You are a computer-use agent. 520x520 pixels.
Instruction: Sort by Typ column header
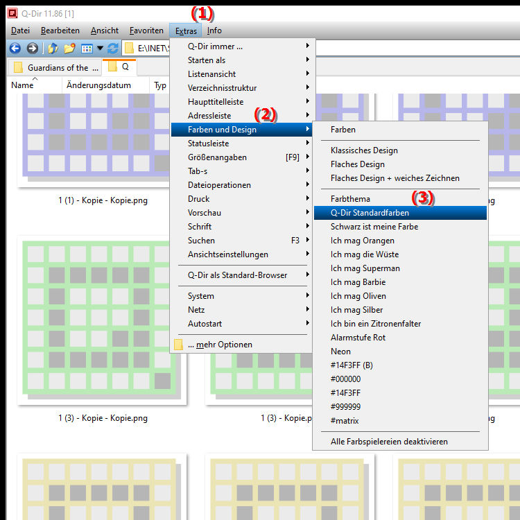click(160, 85)
